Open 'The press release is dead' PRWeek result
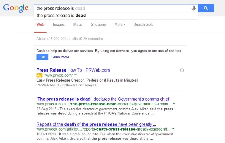Viewport: 225px width, 143px height. click(103, 99)
